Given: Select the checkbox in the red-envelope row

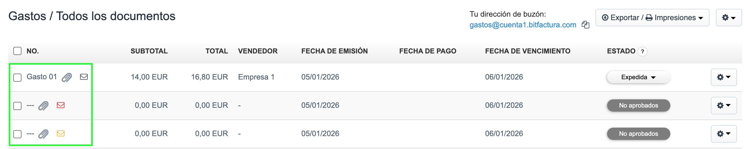Looking at the screenshot, I should tap(17, 106).
